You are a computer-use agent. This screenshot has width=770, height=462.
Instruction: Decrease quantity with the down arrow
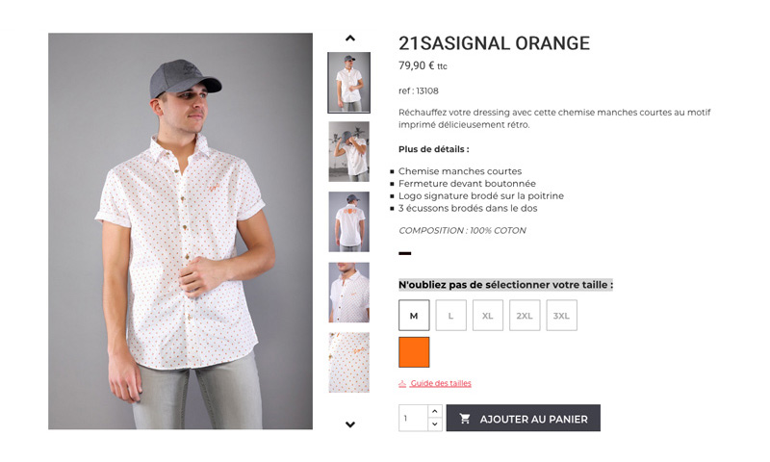click(435, 424)
